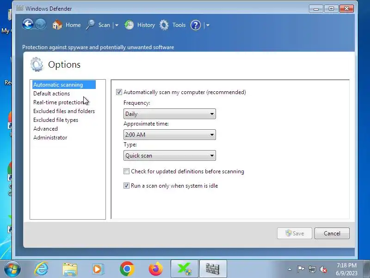Toggle Run a scan only when idle
The width and height of the screenshot is (370, 278).
pos(126,186)
